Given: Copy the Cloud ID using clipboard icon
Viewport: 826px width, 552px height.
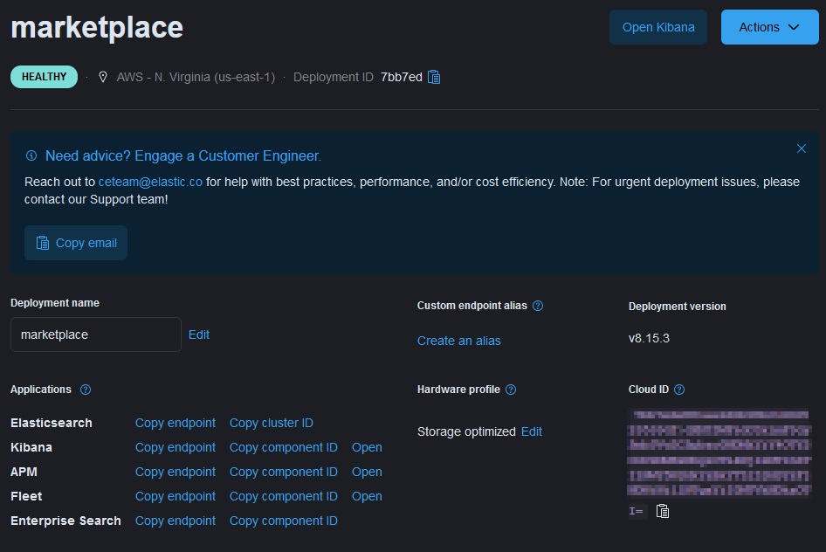Looking at the screenshot, I should [x=663, y=511].
